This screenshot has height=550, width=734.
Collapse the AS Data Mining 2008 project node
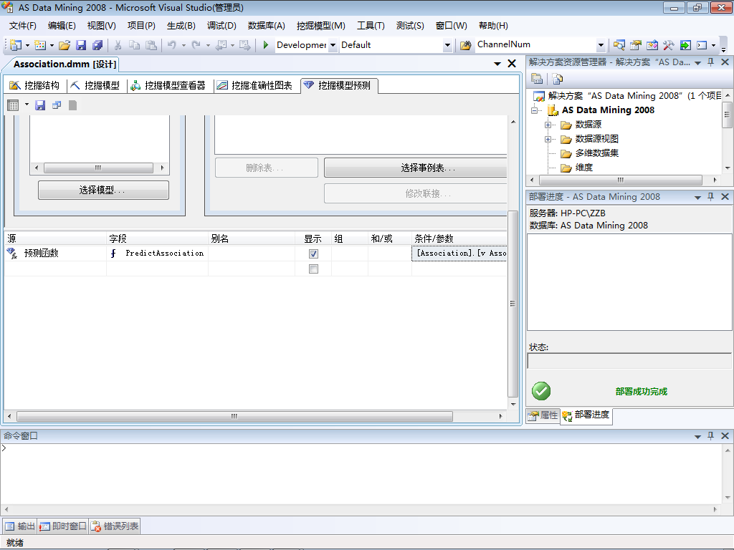[x=534, y=111]
